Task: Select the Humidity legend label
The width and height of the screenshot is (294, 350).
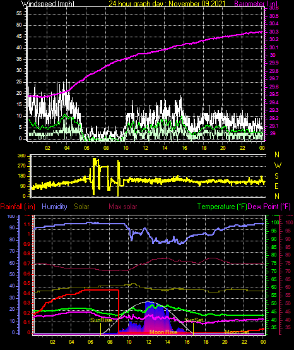Action: tap(54, 207)
